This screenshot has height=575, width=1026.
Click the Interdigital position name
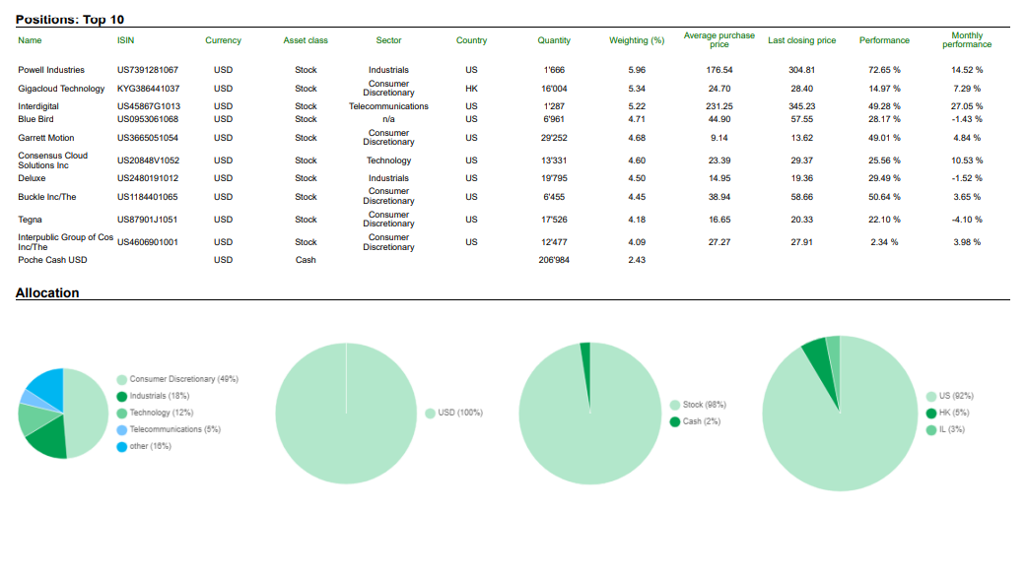tap(38, 106)
